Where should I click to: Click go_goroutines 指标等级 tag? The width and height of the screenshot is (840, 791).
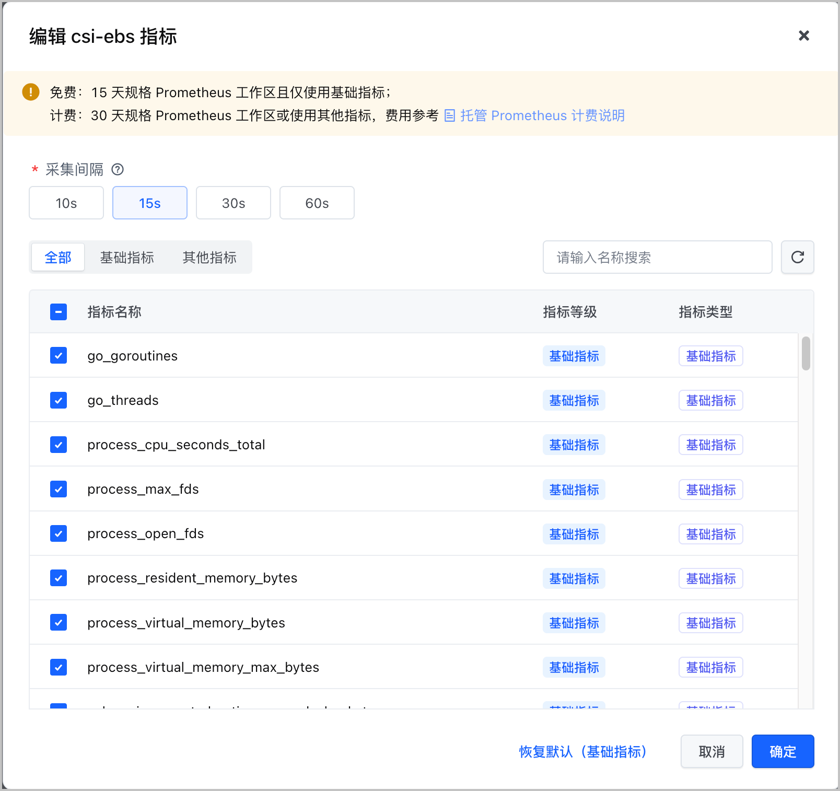tap(574, 356)
